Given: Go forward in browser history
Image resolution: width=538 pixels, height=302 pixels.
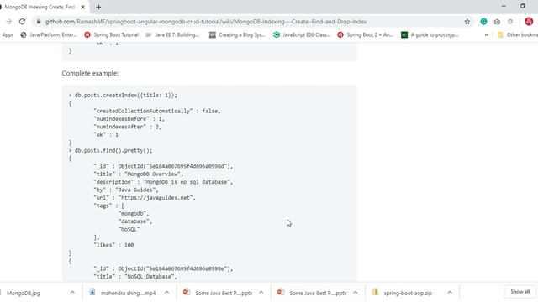Looking at the screenshot, I should point(9,22).
